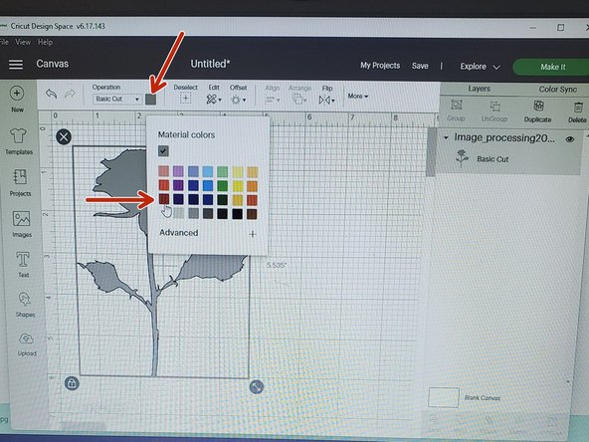Open the Templates t-shirt icon
Screen dimensions: 589x442
click(18, 135)
